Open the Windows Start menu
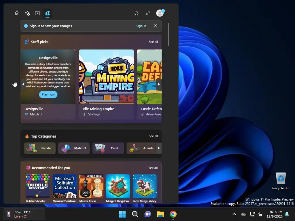This screenshot has height=221, width=295. click(x=122, y=214)
